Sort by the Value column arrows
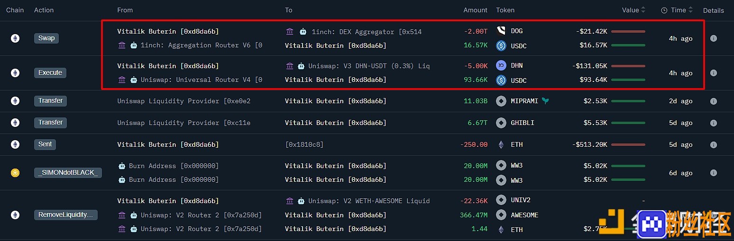 643,10
